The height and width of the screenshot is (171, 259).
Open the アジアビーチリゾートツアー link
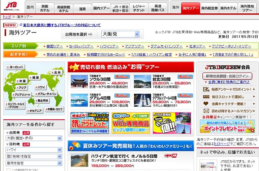pyautogui.click(x=231, y=46)
